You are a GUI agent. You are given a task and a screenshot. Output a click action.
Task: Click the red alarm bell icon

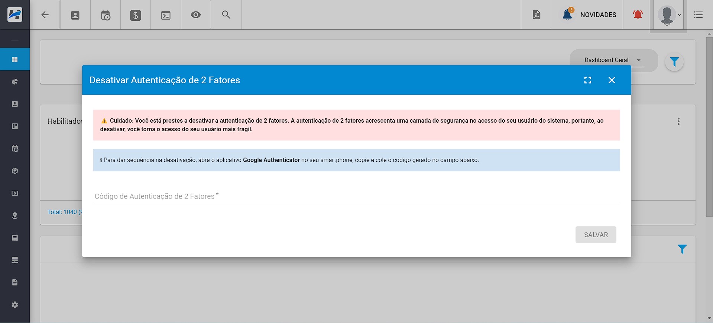pyautogui.click(x=638, y=14)
